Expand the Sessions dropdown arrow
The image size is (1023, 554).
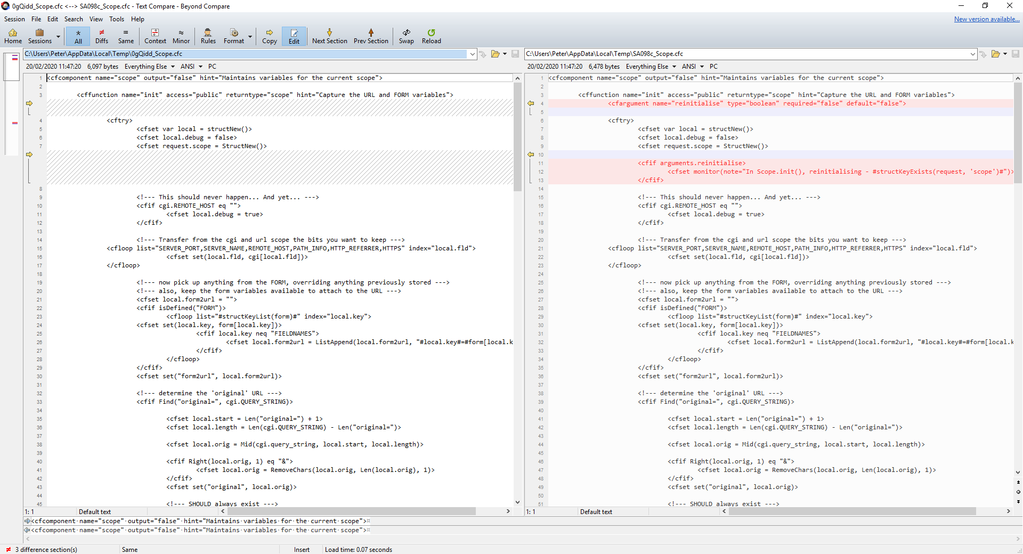click(59, 37)
